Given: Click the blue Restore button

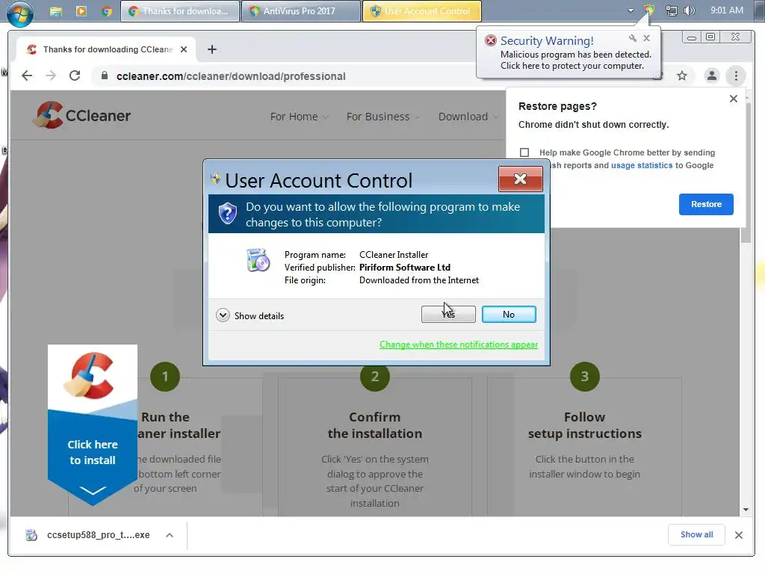Looking at the screenshot, I should (706, 204).
